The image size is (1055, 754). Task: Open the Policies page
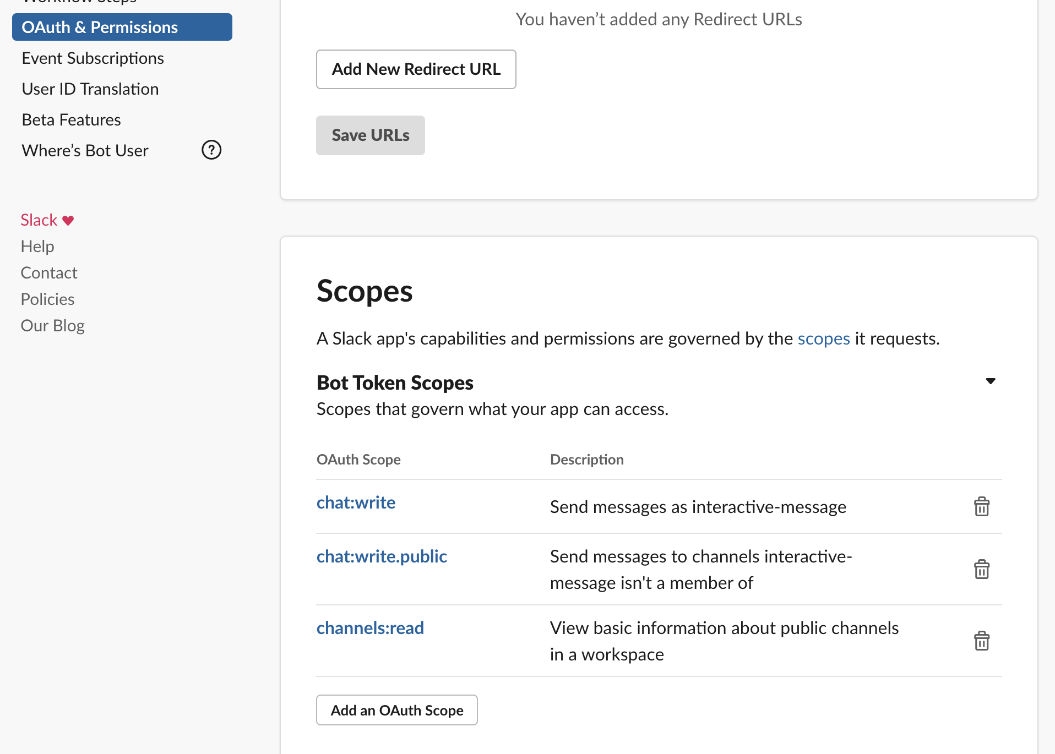click(x=47, y=299)
